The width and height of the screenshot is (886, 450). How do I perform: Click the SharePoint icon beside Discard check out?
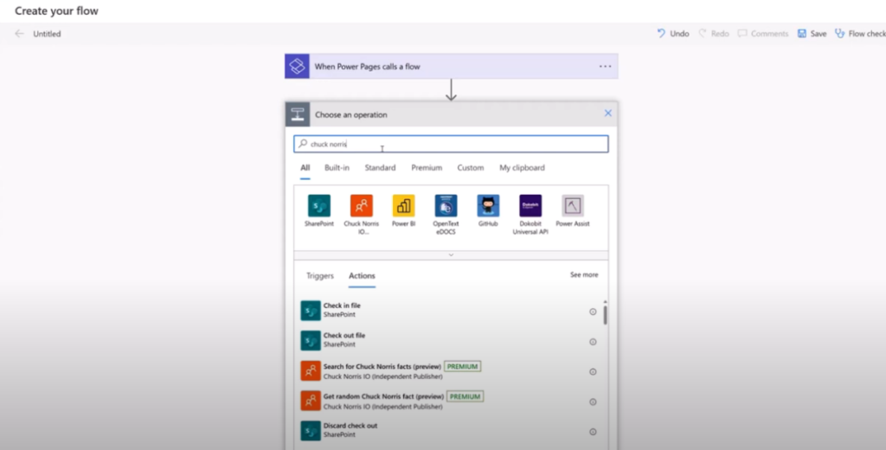click(311, 431)
